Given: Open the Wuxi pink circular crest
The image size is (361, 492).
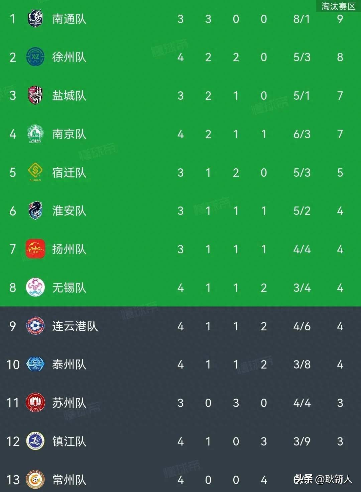Looking at the screenshot, I should click(x=35, y=288).
